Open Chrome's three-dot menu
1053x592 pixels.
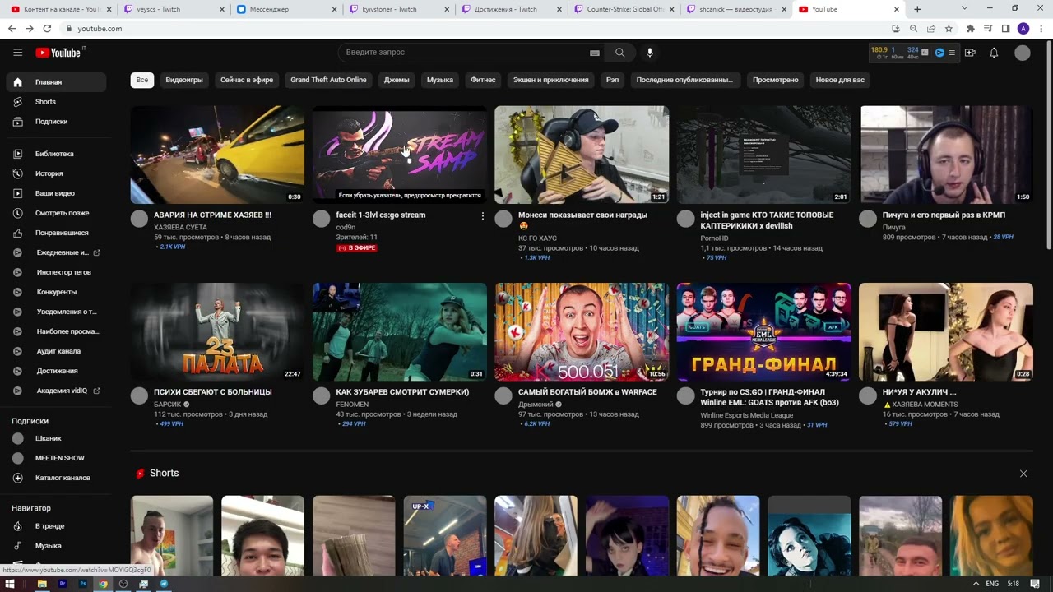tap(1041, 28)
